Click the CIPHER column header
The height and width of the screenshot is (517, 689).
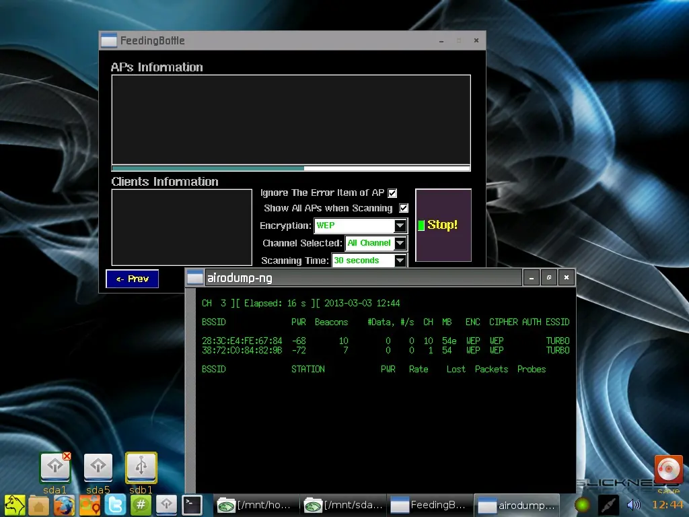pyautogui.click(x=503, y=322)
